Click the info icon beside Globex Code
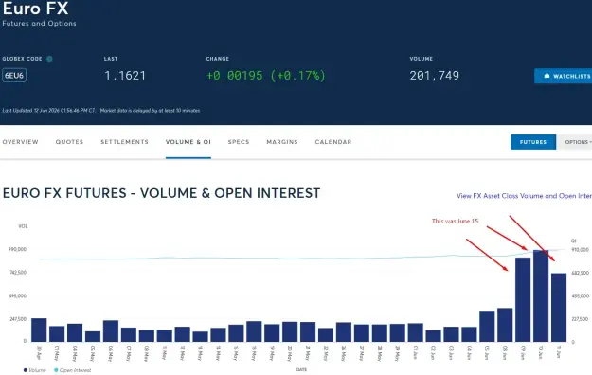 pos(49,59)
